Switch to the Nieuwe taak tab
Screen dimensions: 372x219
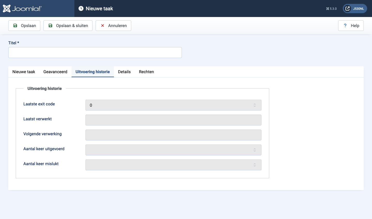24,72
